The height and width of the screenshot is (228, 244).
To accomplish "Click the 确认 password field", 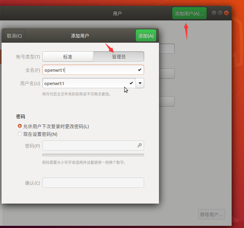I will click(93, 183).
